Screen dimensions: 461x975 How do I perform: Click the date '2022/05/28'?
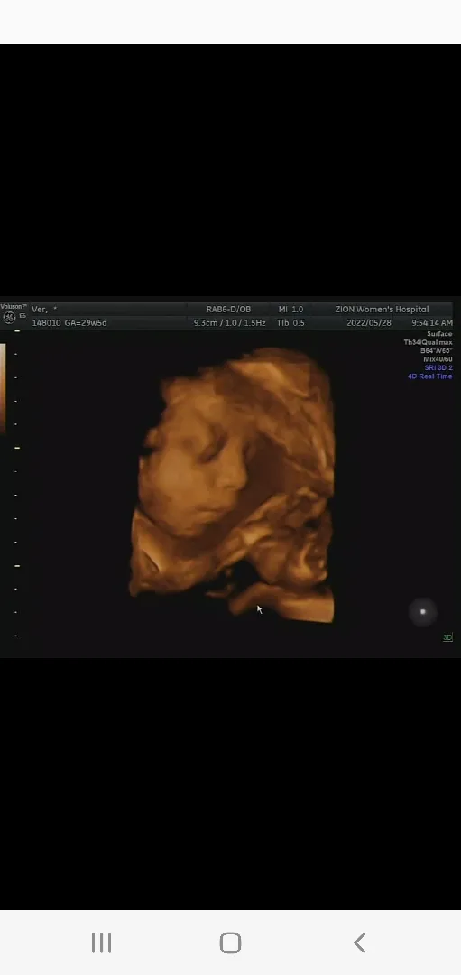(369, 323)
